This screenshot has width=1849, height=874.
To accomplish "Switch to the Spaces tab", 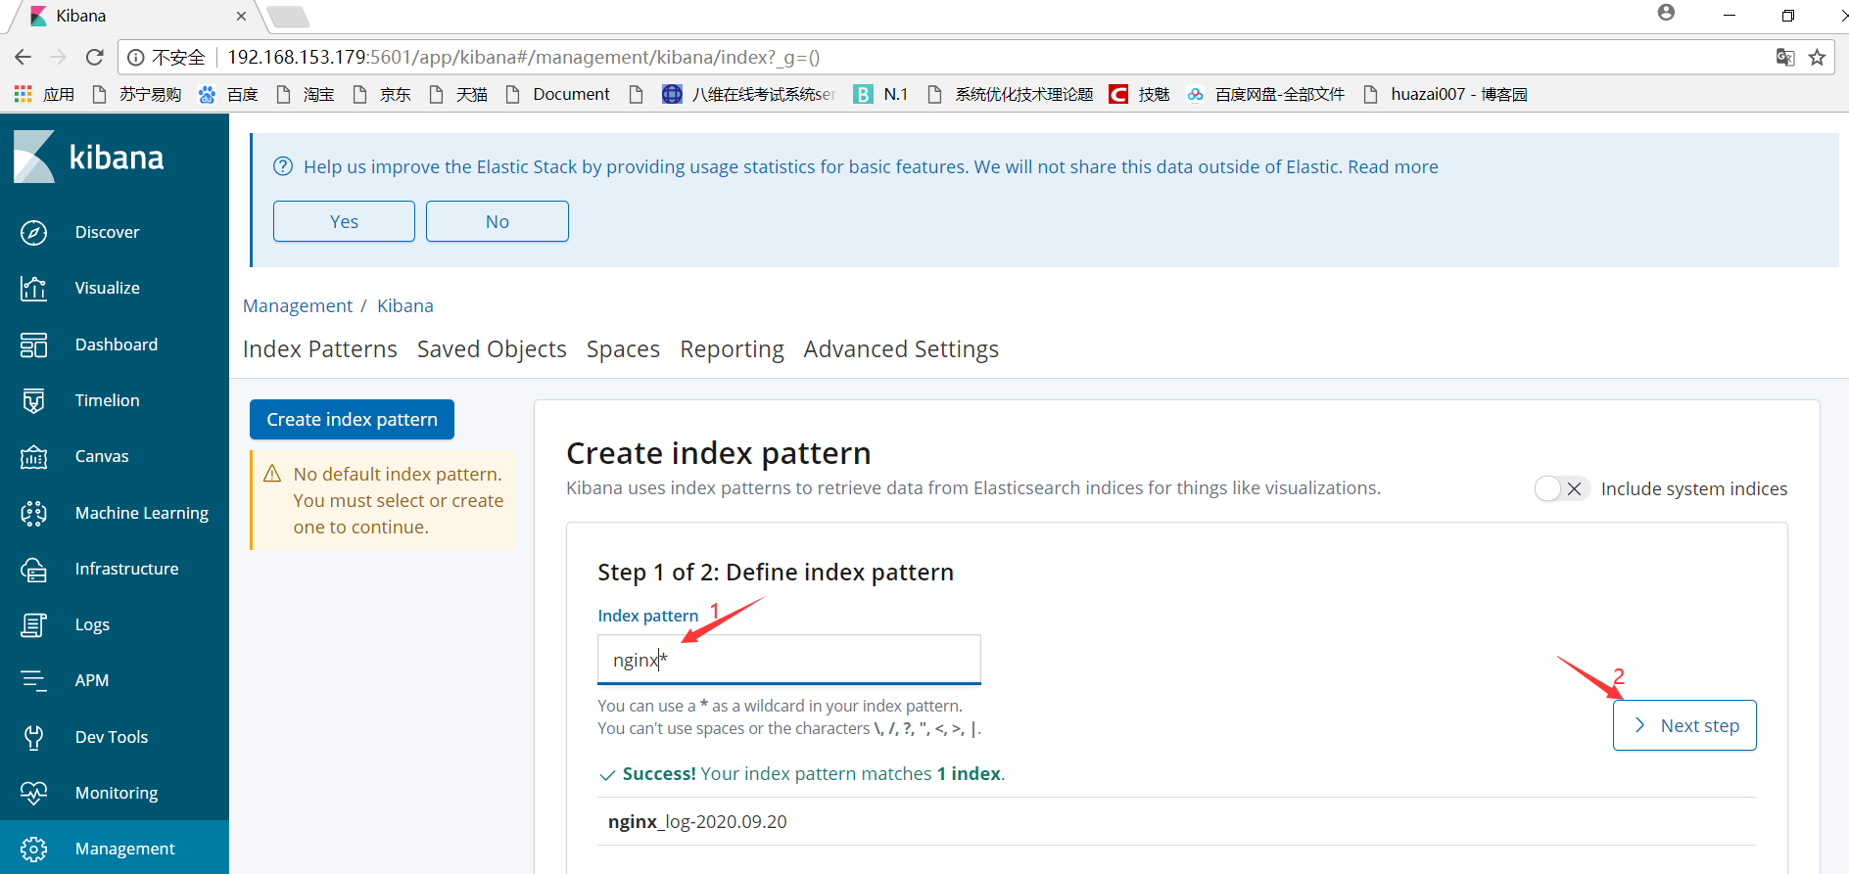I will pyautogui.click(x=623, y=349).
